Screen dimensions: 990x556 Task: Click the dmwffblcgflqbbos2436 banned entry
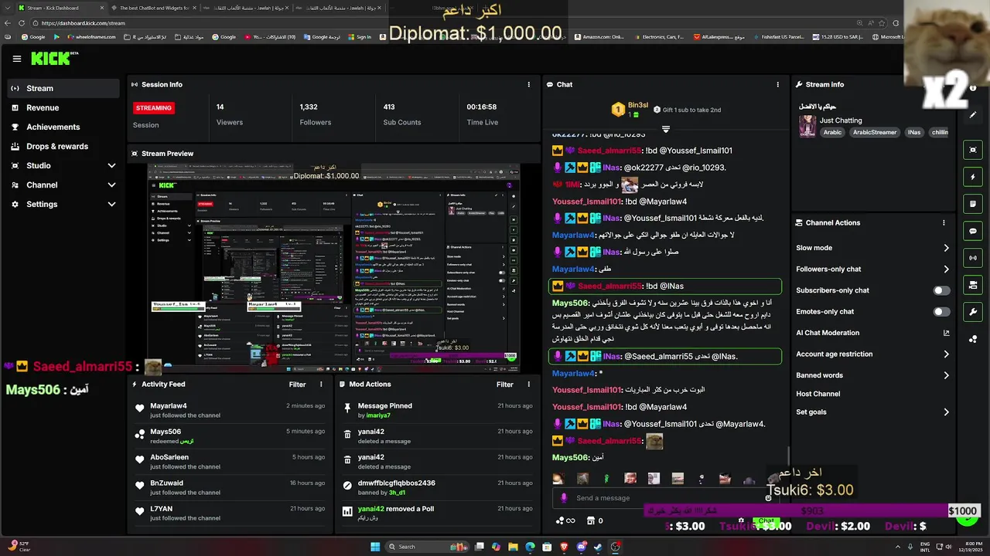pos(438,487)
